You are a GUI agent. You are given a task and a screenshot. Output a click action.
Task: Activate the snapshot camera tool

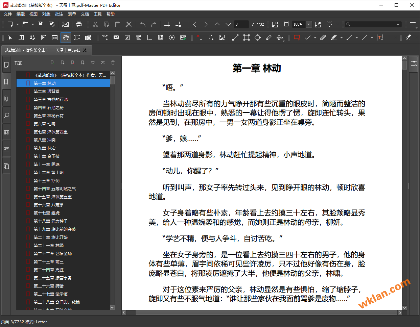click(88, 37)
